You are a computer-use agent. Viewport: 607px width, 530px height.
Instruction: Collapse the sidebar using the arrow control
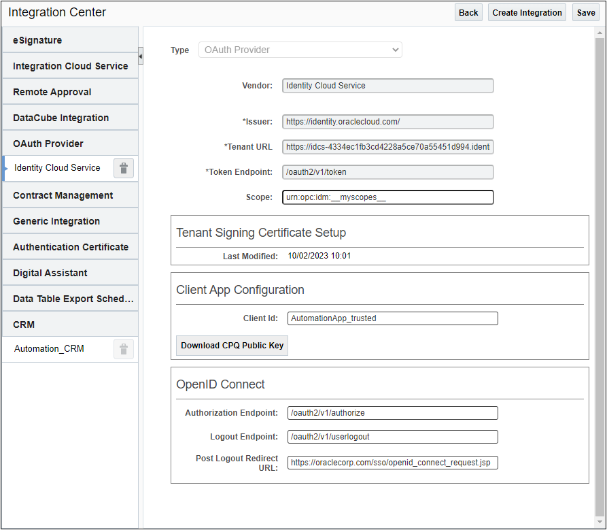click(141, 56)
